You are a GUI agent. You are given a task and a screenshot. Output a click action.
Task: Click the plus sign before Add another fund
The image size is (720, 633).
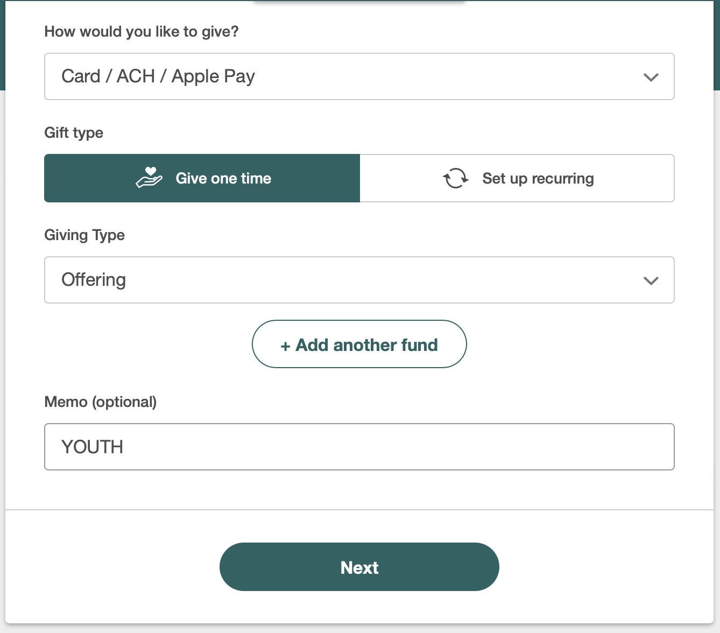(x=285, y=346)
